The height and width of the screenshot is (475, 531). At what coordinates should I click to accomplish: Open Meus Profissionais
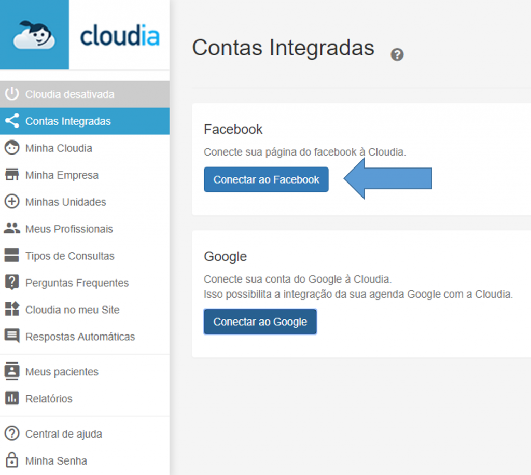[x=85, y=229]
